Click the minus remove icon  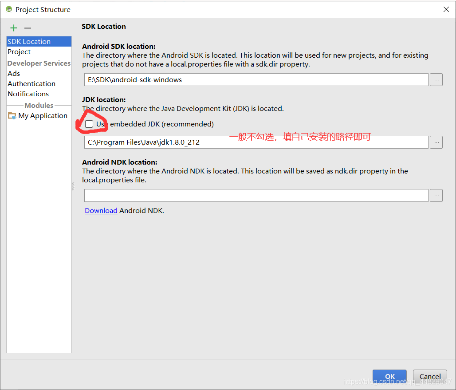click(x=28, y=28)
